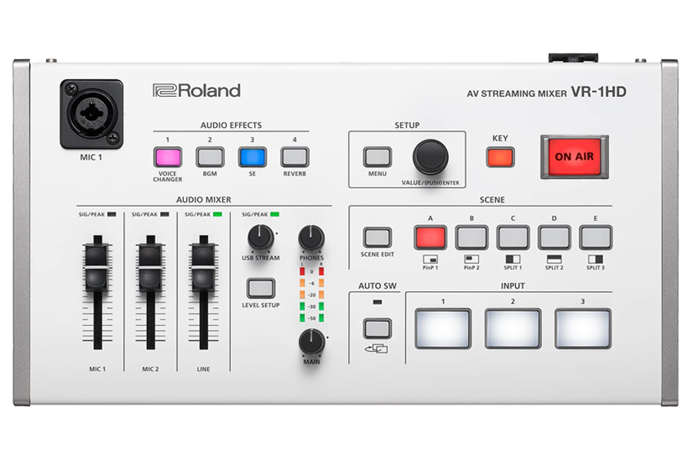Click the VR-1HD model name text
This screenshot has height=462, width=693.
pos(599,92)
